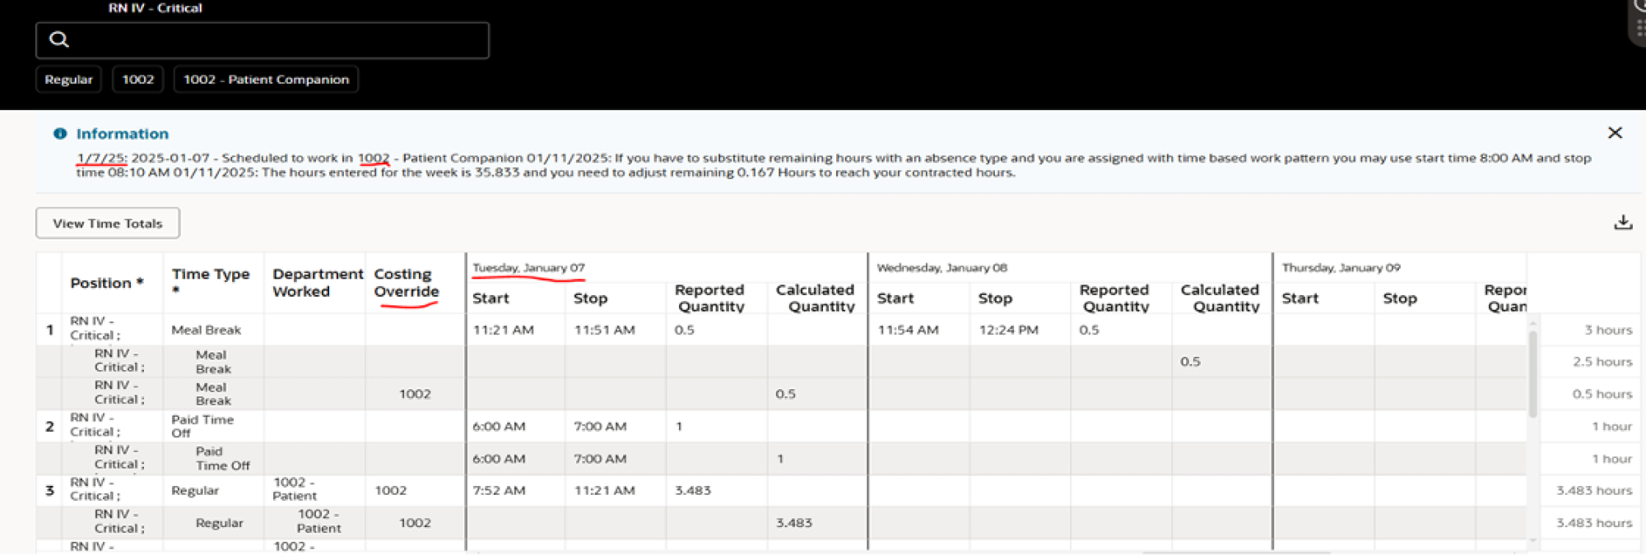
Task: Click Wednesday calculated quantity 0.5
Action: click(x=1190, y=362)
